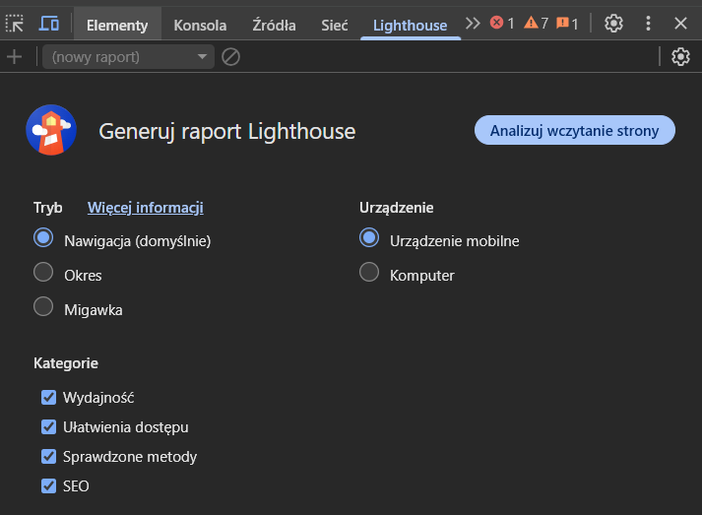
Task: Select the Lighthouse tab
Action: pos(411,26)
